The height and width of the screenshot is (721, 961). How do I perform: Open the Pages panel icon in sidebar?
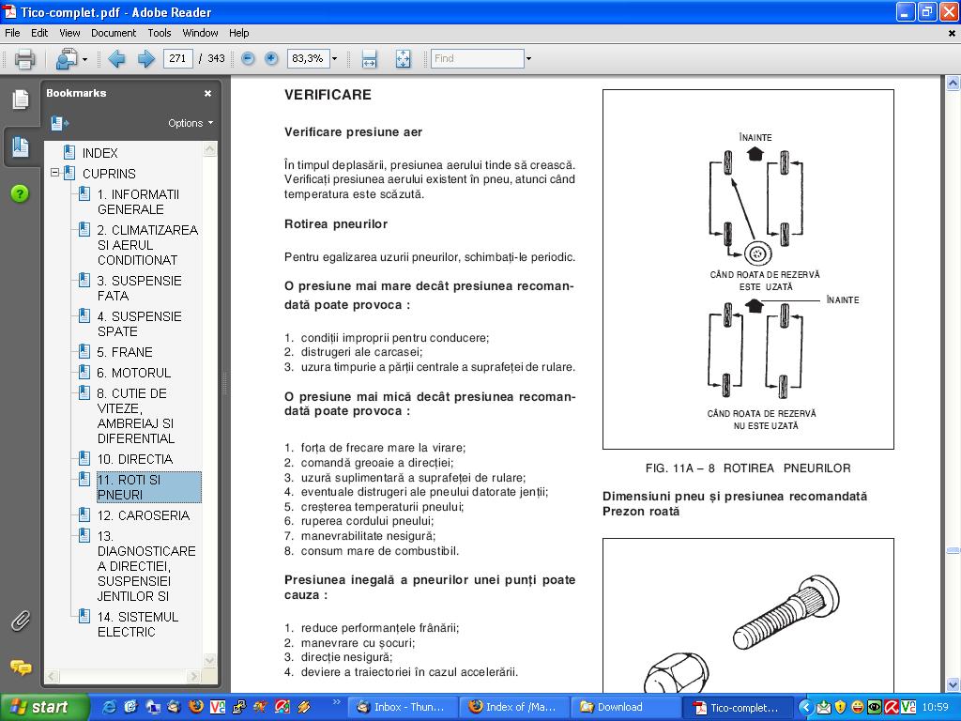click(20, 100)
